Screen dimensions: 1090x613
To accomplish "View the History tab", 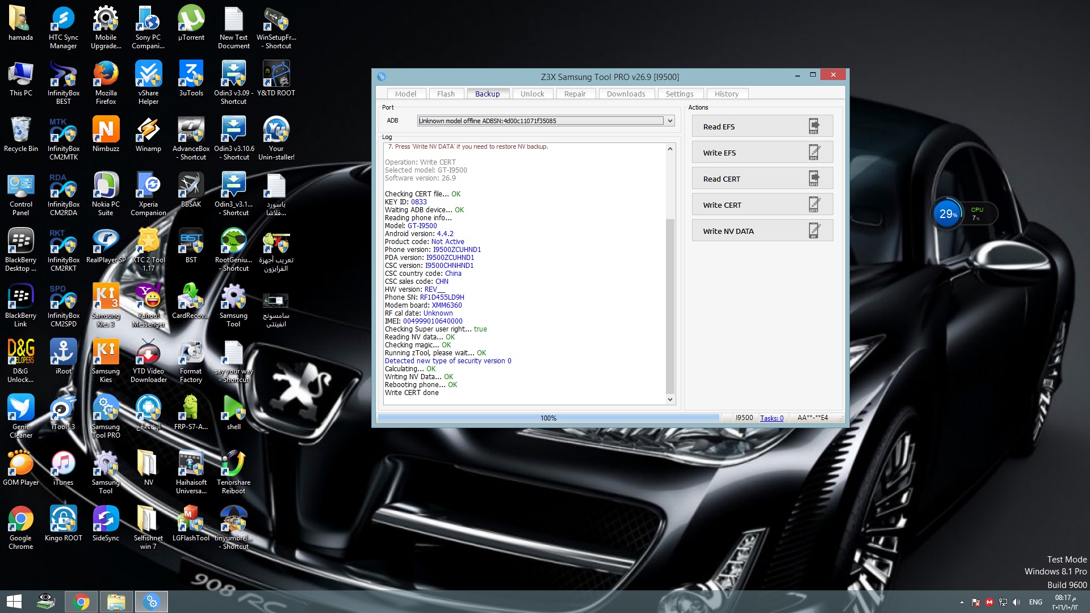I will pyautogui.click(x=726, y=94).
